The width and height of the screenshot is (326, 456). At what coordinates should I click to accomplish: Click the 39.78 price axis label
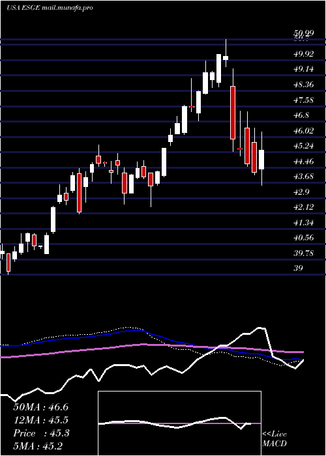click(x=304, y=253)
